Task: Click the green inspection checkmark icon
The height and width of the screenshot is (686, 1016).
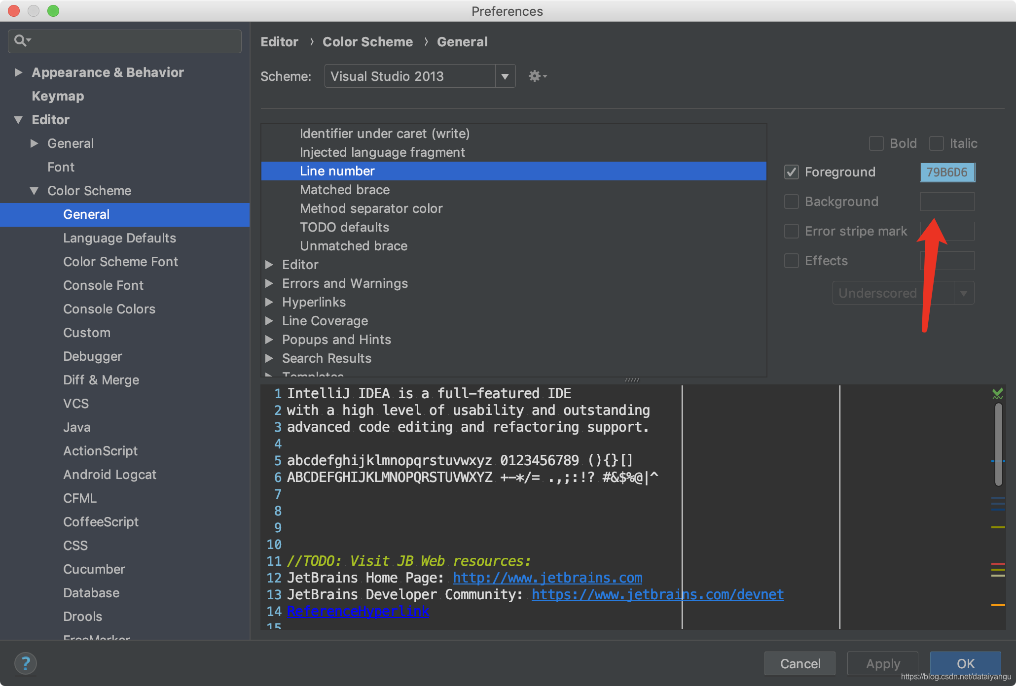Action: 997,393
